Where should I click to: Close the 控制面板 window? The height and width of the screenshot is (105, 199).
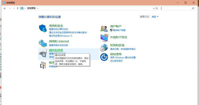click(193, 3)
